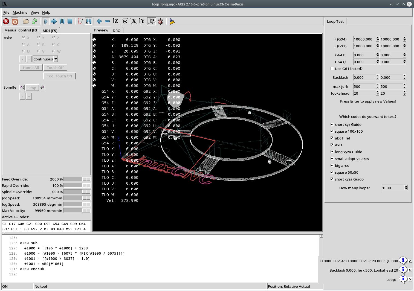Open a G-code file with the folder icon
This screenshot has height=291, width=414.
point(26,21)
